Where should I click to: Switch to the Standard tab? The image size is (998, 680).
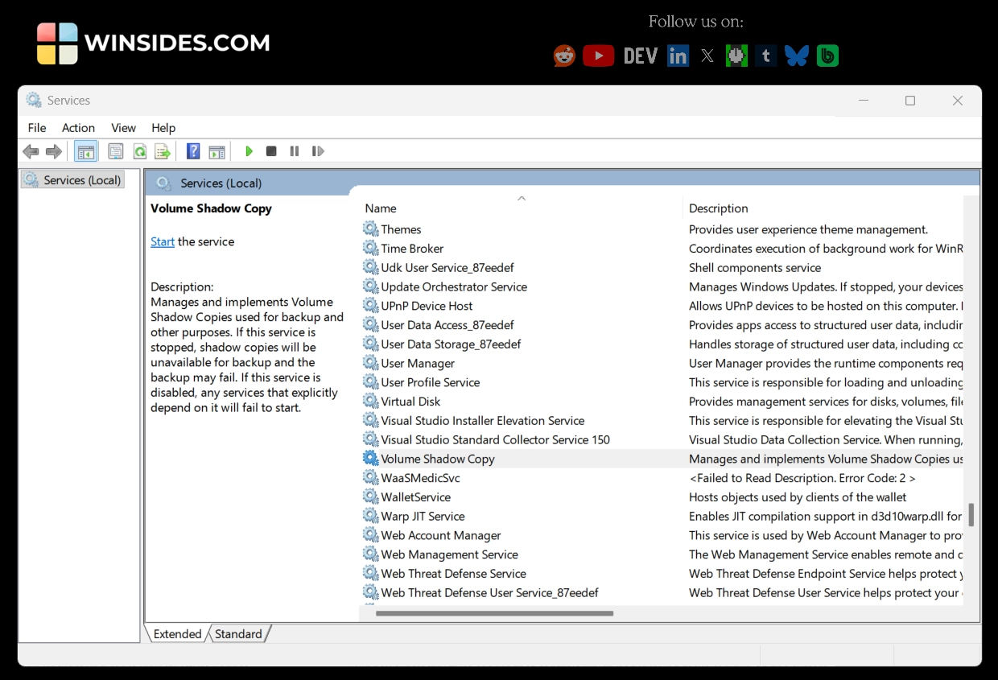238,634
